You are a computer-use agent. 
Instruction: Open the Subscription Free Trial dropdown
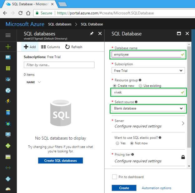click(x=148, y=71)
